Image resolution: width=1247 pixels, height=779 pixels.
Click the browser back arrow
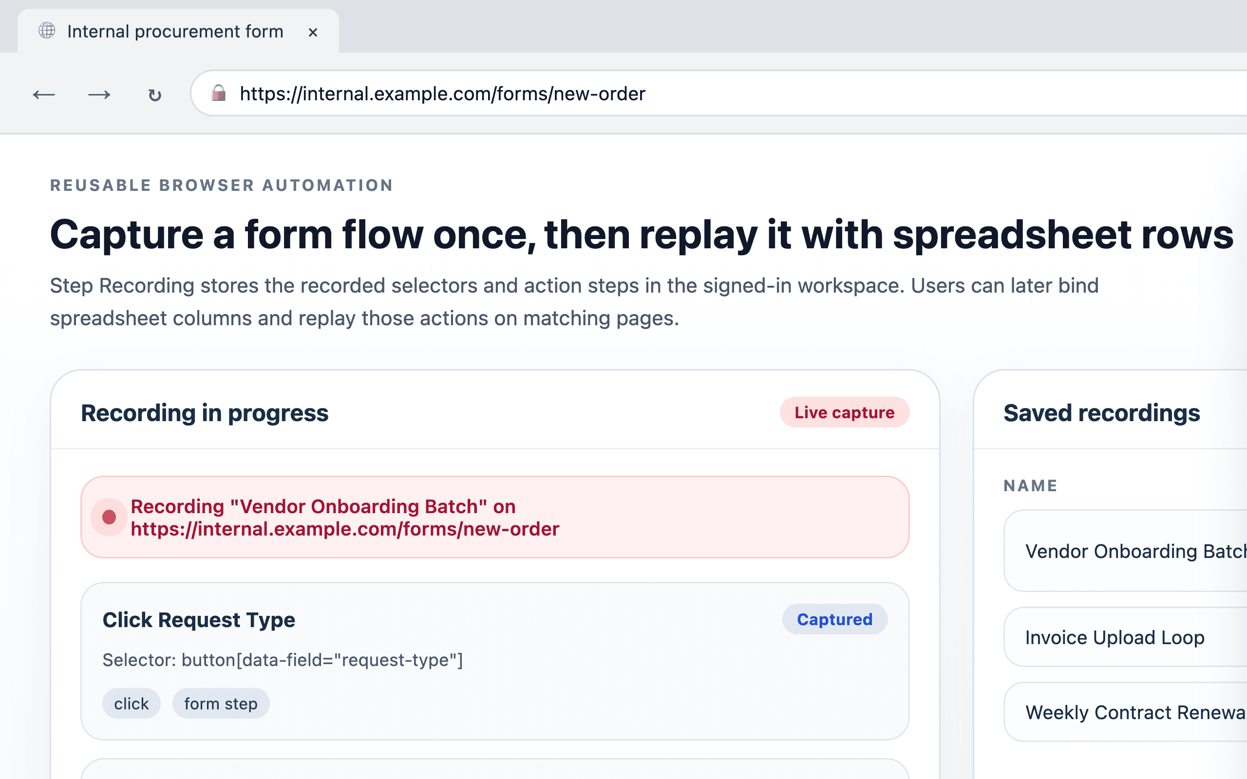pos(44,95)
